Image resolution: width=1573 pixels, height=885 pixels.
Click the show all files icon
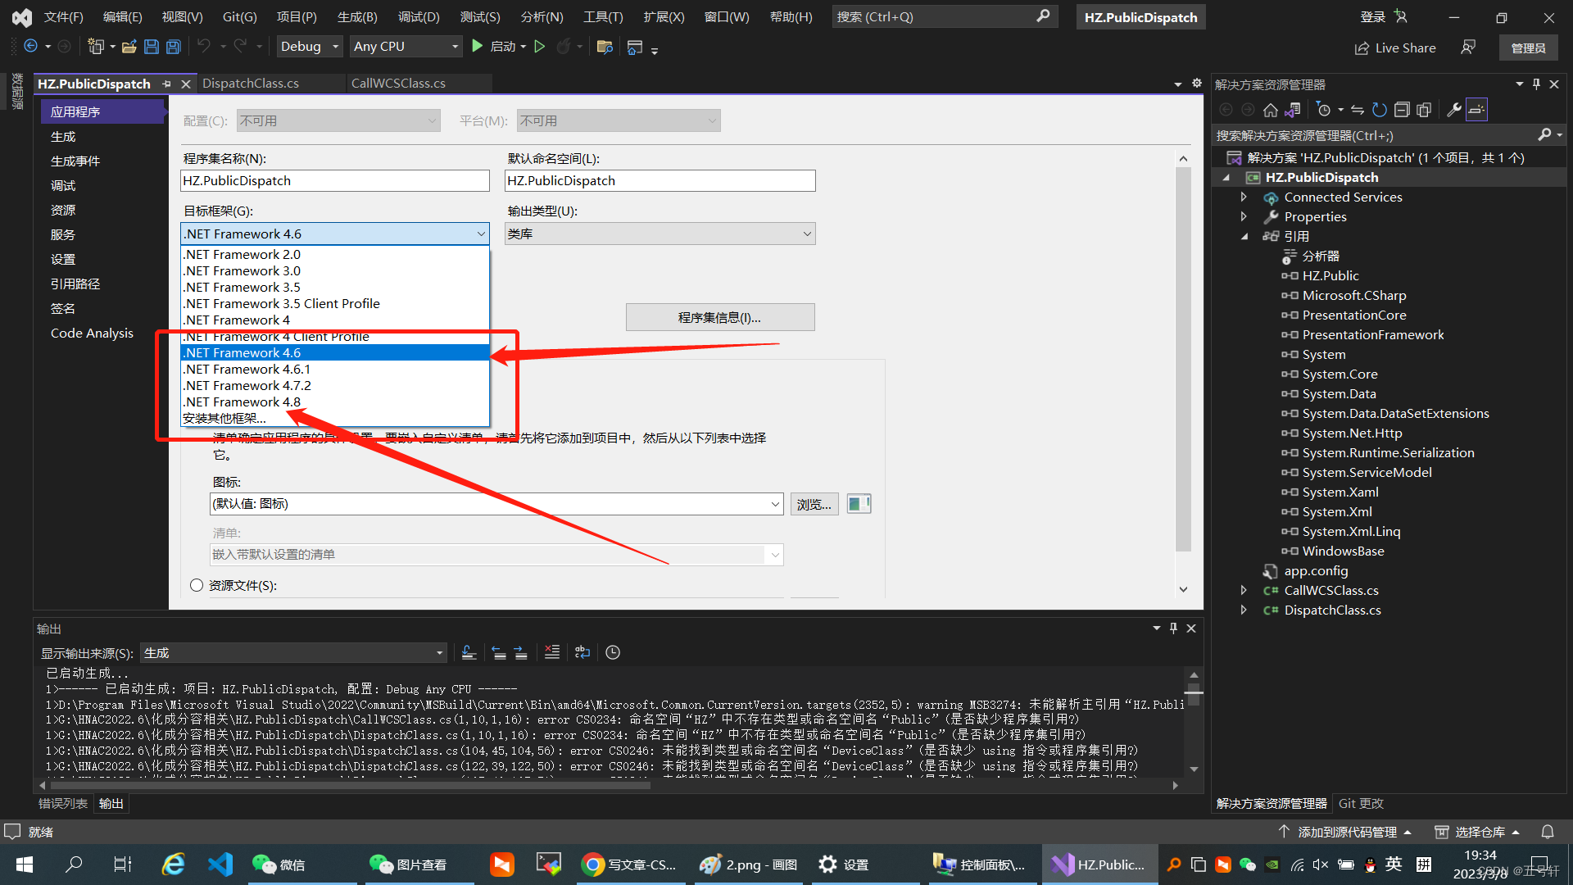point(1424,110)
